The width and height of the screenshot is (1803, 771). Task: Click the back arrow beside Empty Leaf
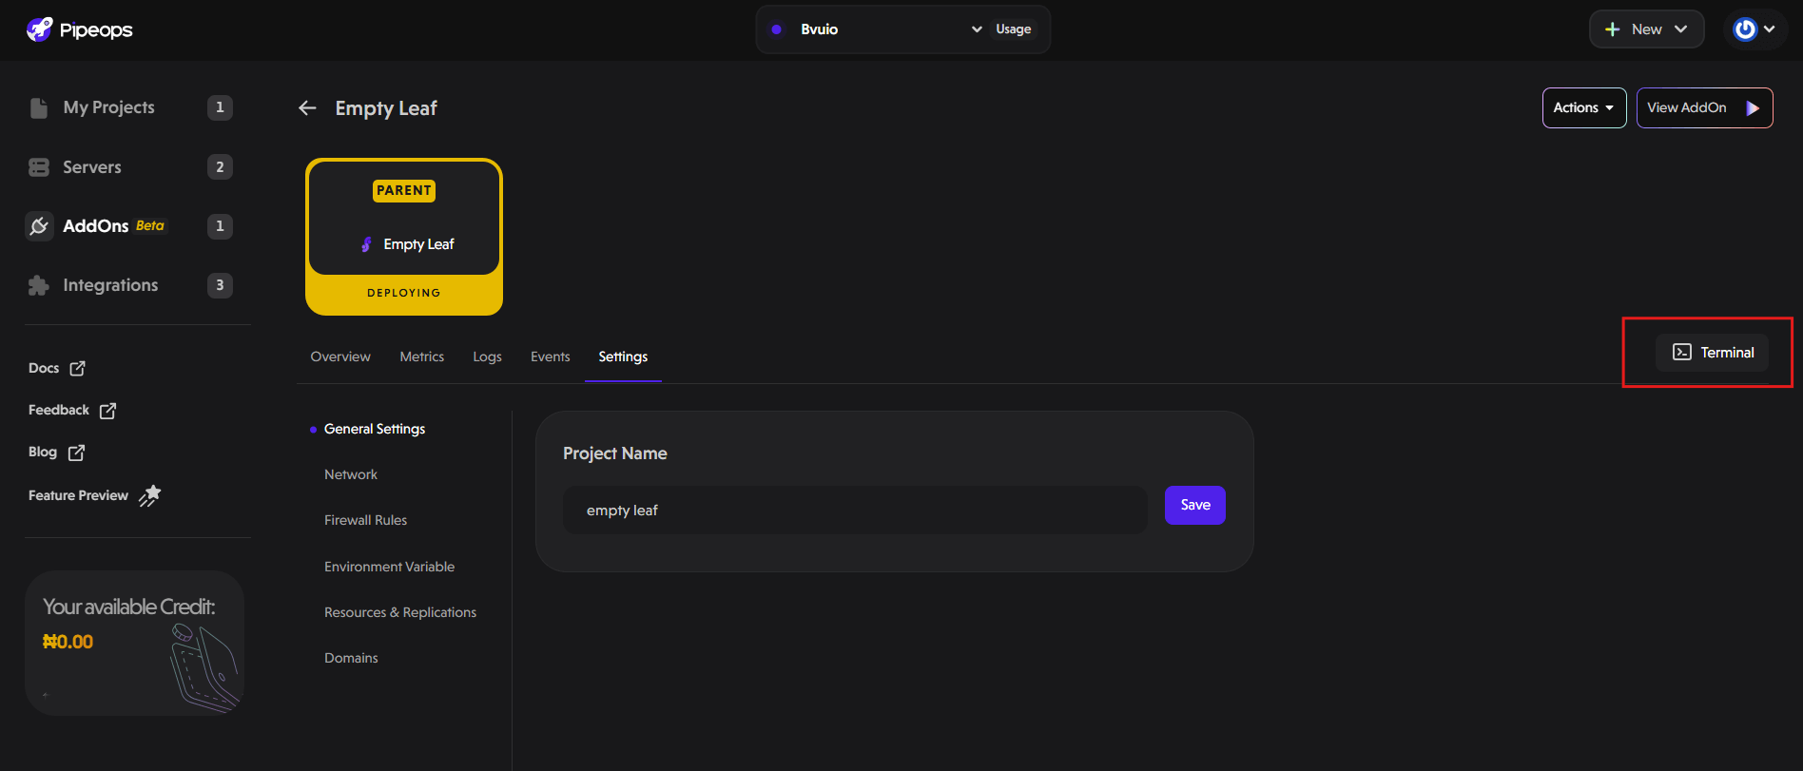[307, 107]
